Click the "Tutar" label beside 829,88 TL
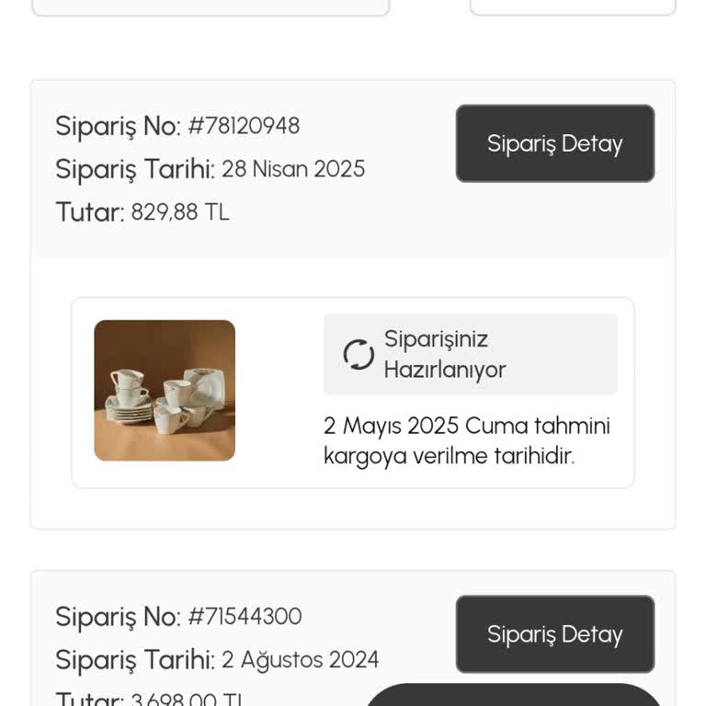 (89, 212)
